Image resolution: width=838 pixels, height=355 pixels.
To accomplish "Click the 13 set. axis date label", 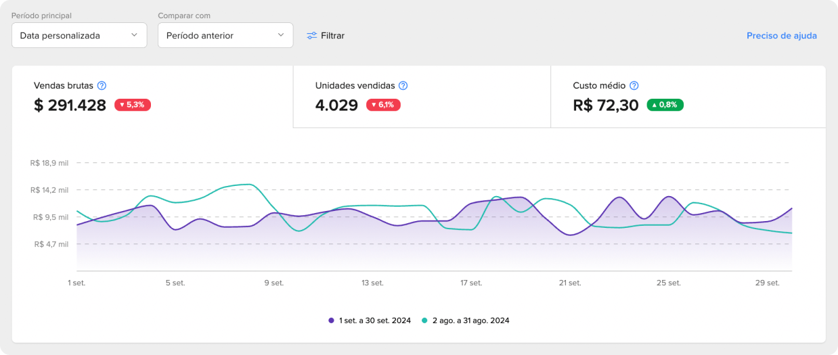I will tap(372, 283).
